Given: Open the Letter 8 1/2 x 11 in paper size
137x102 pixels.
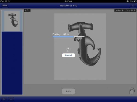Looking at the screenshot, I should (x=125, y=11).
